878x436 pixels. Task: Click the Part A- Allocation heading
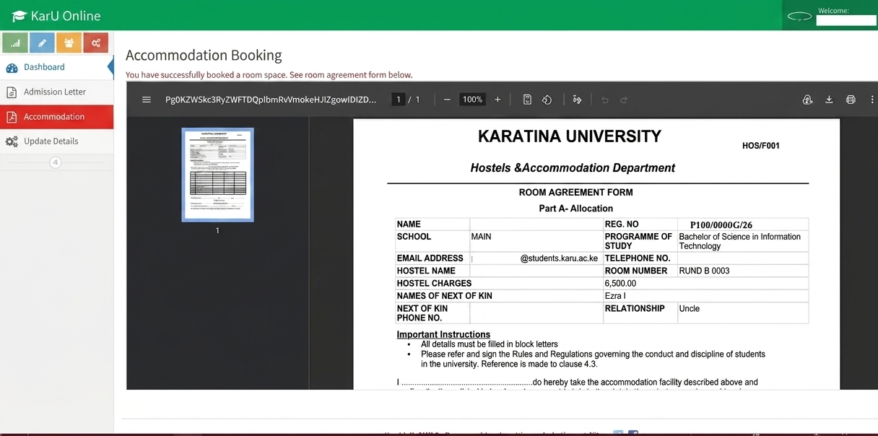575,209
